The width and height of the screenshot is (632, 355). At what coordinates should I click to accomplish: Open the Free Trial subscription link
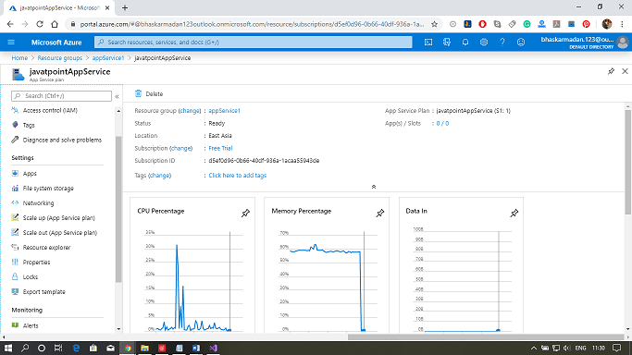[220, 148]
